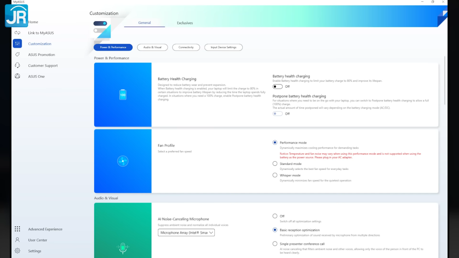Click the Settings gear icon
The height and width of the screenshot is (258, 459).
coord(17,251)
